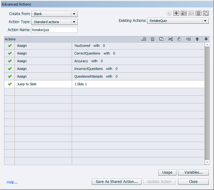Viewport: 214px width, 190px height.
Task: Copy selected action row icon
Action: (161, 39)
